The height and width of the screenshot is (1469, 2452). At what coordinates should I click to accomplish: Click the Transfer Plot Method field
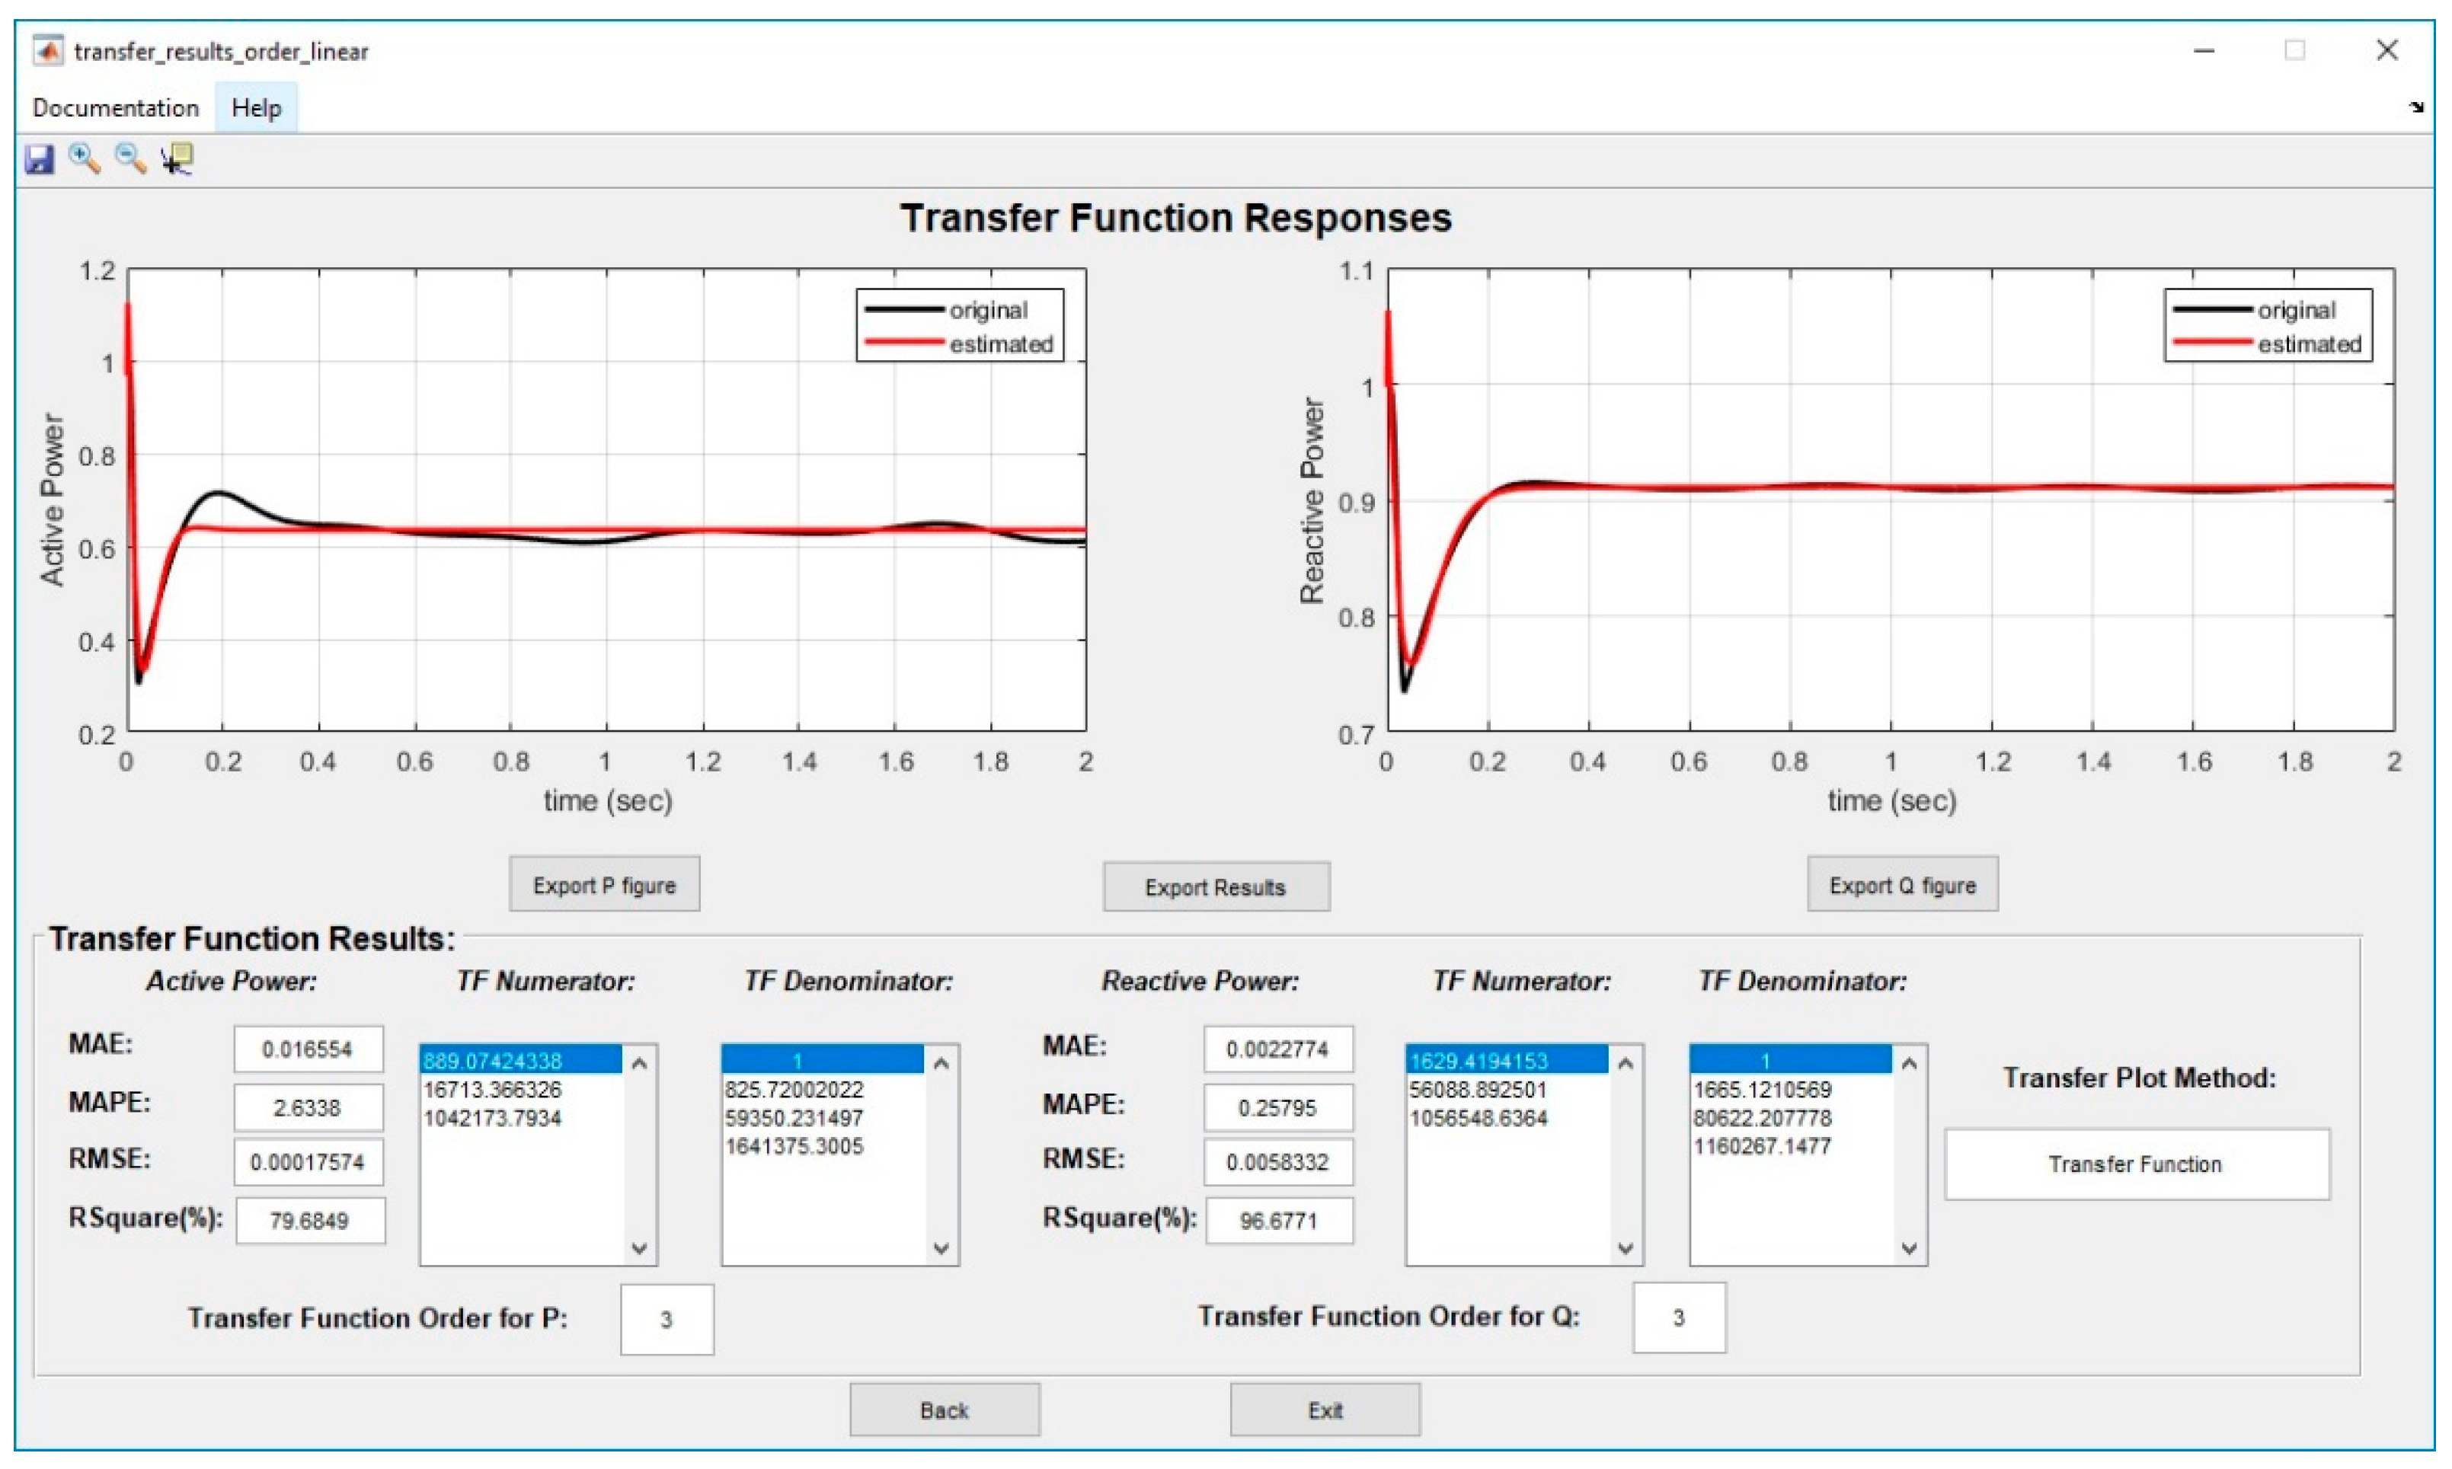point(2136,1164)
